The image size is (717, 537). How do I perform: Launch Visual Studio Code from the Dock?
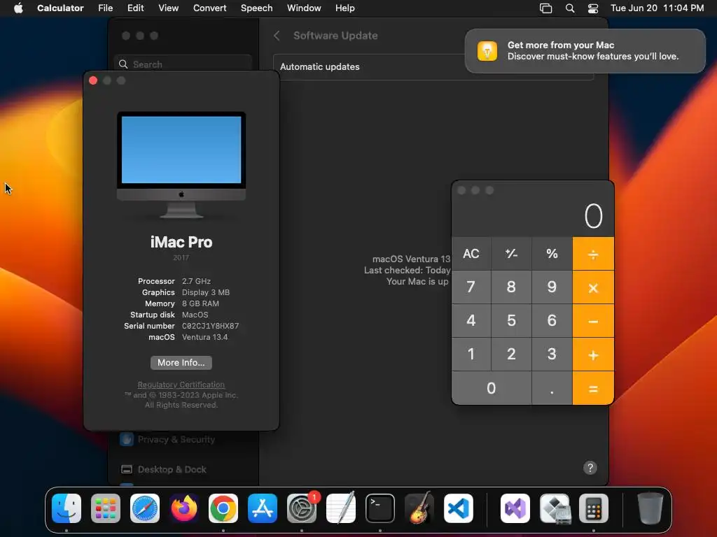tap(459, 508)
